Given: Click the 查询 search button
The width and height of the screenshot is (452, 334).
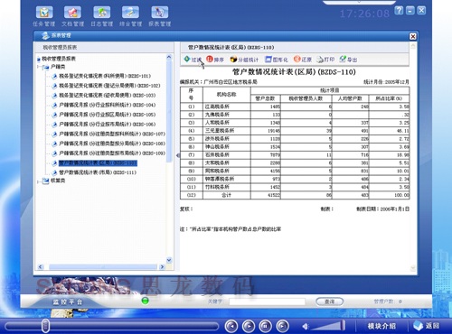Looking at the screenshot, I should pos(330,302).
